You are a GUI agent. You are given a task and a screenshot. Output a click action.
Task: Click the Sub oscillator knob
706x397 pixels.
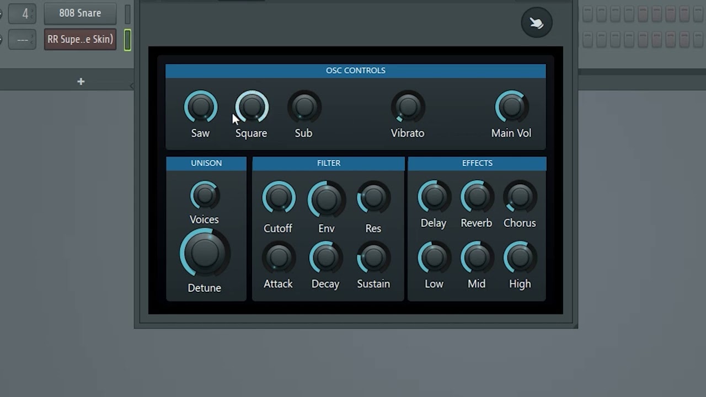click(x=304, y=107)
